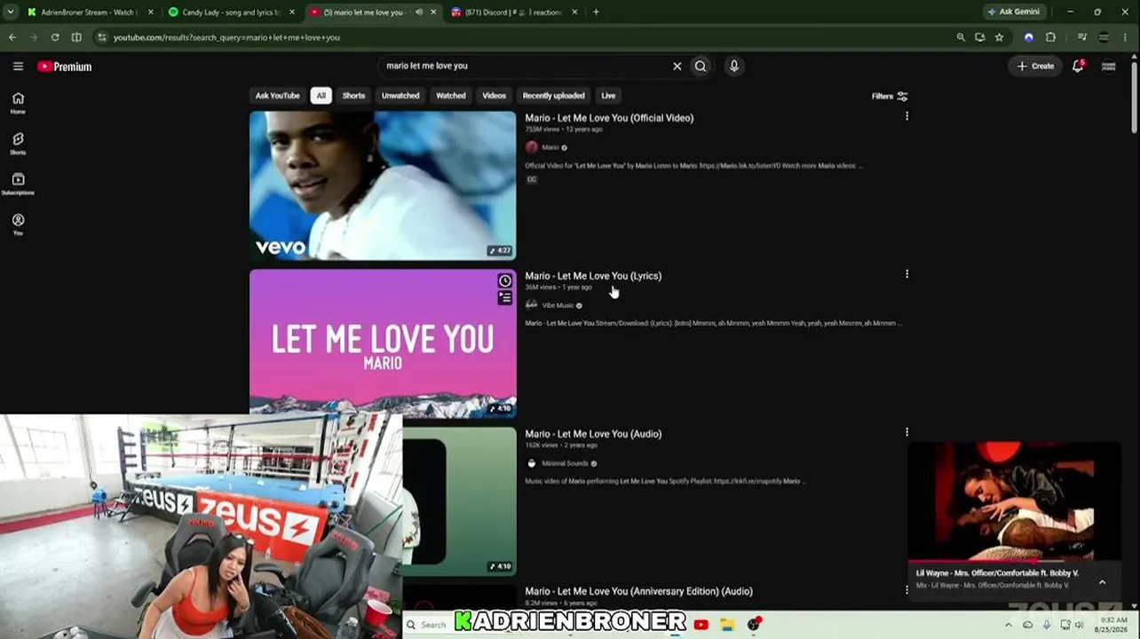Image resolution: width=1140 pixels, height=639 pixels.
Task: Show hidden system tray icons
Action: (1008, 625)
